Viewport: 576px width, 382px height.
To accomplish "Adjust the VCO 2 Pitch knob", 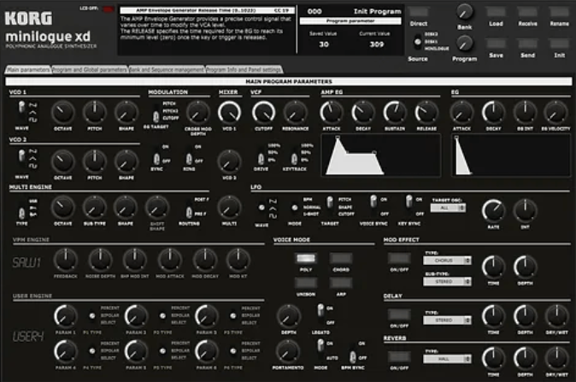I will [x=95, y=162].
